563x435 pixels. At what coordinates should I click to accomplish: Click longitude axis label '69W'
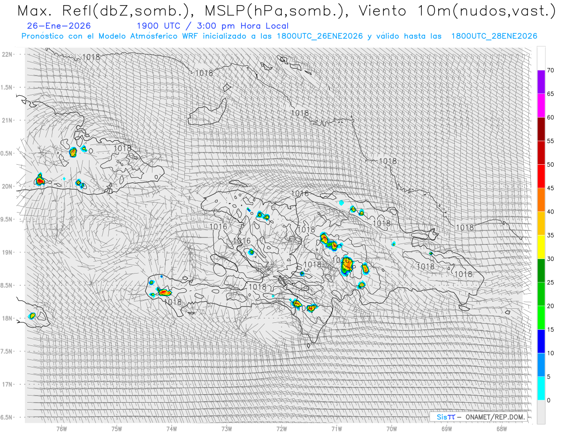pos(447,429)
